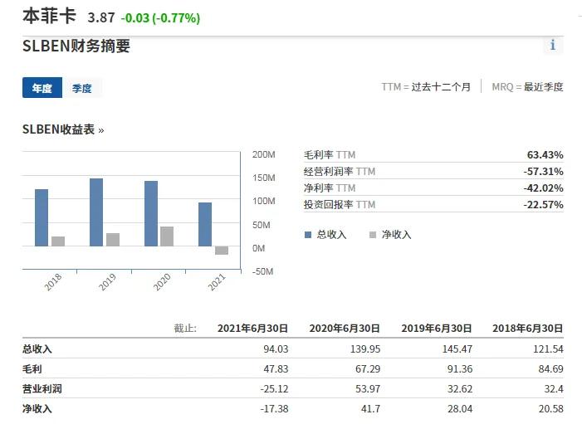Click the 2019年6月30日 column header

[x=437, y=329]
